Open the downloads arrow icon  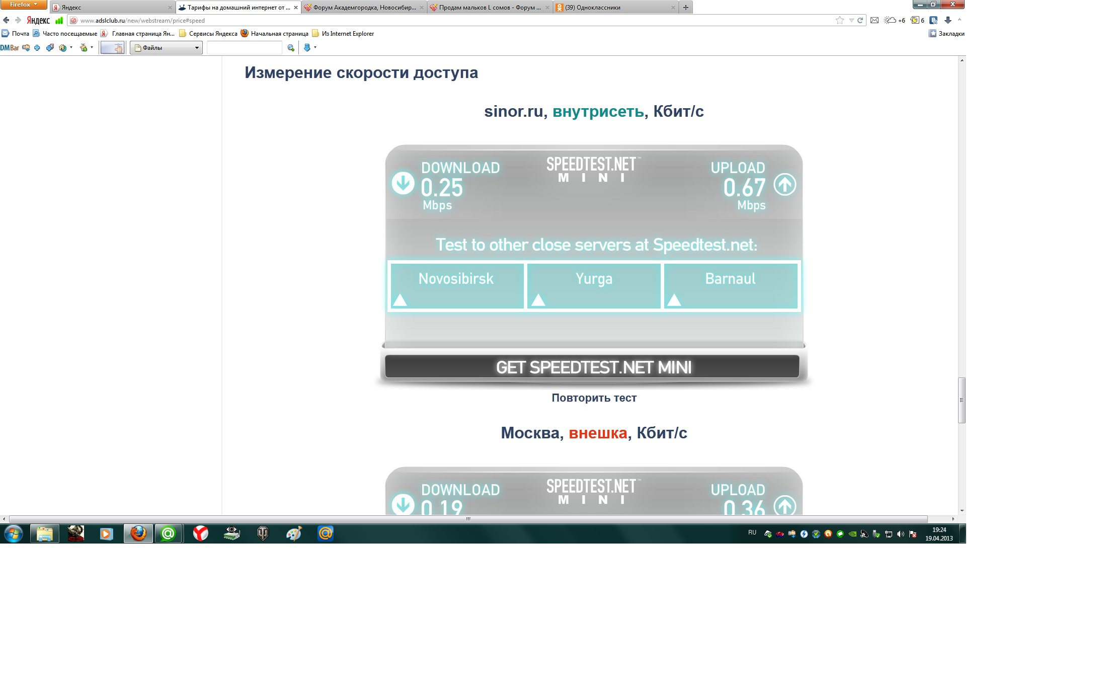point(948,20)
